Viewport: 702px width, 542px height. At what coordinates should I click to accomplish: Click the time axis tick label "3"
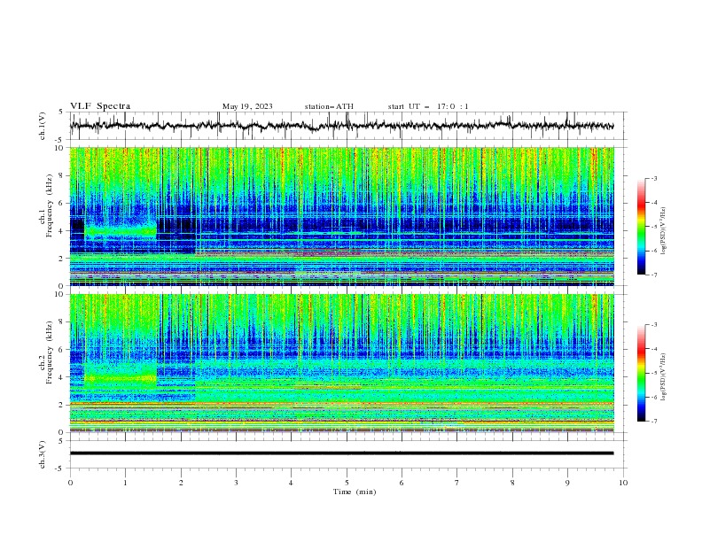tap(236, 483)
